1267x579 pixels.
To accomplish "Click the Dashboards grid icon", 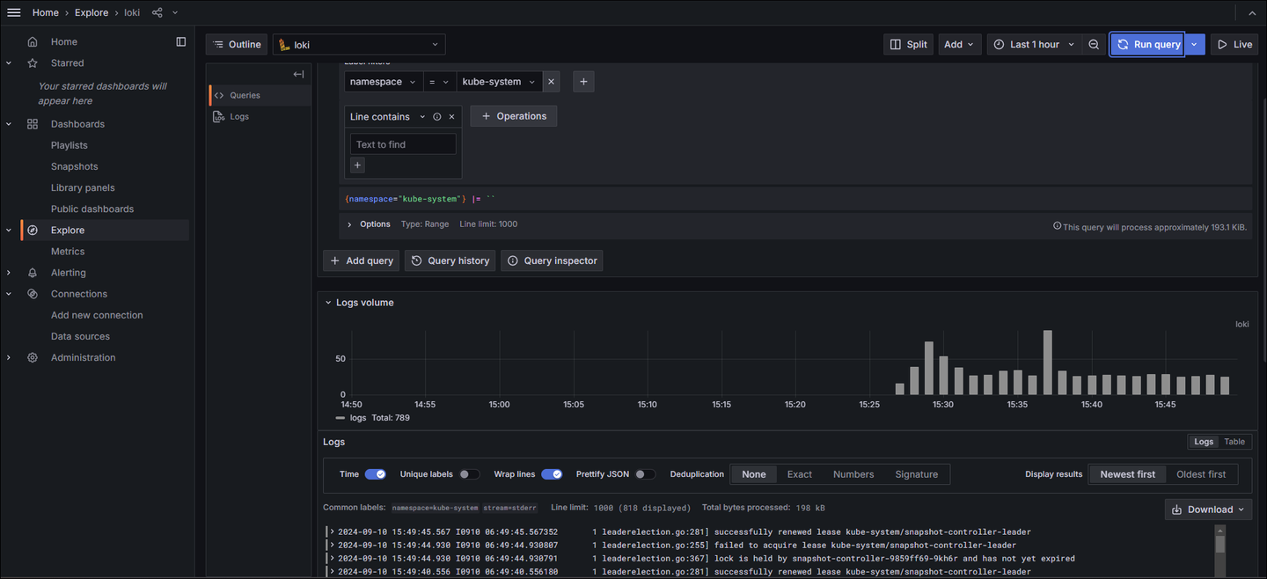I will [33, 124].
